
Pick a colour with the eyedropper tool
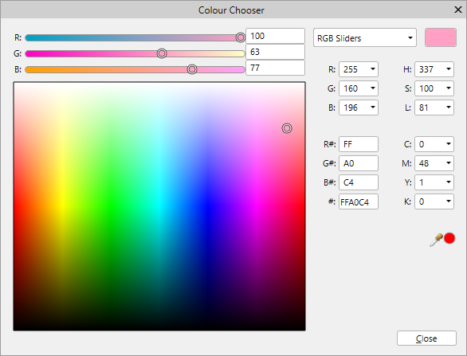pos(436,240)
